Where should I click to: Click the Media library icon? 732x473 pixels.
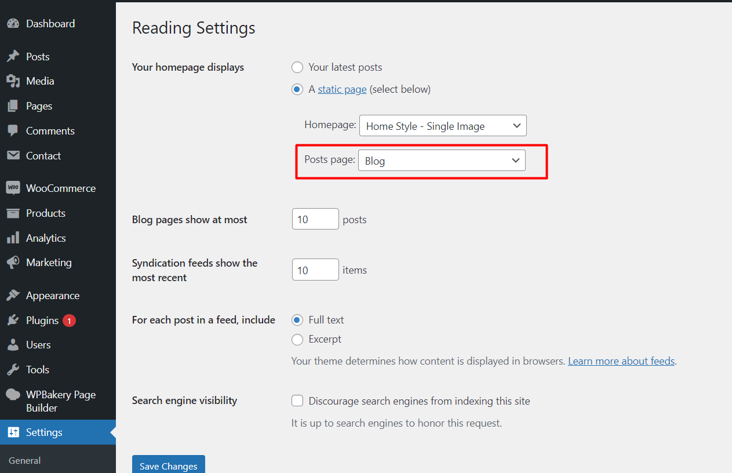[13, 81]
